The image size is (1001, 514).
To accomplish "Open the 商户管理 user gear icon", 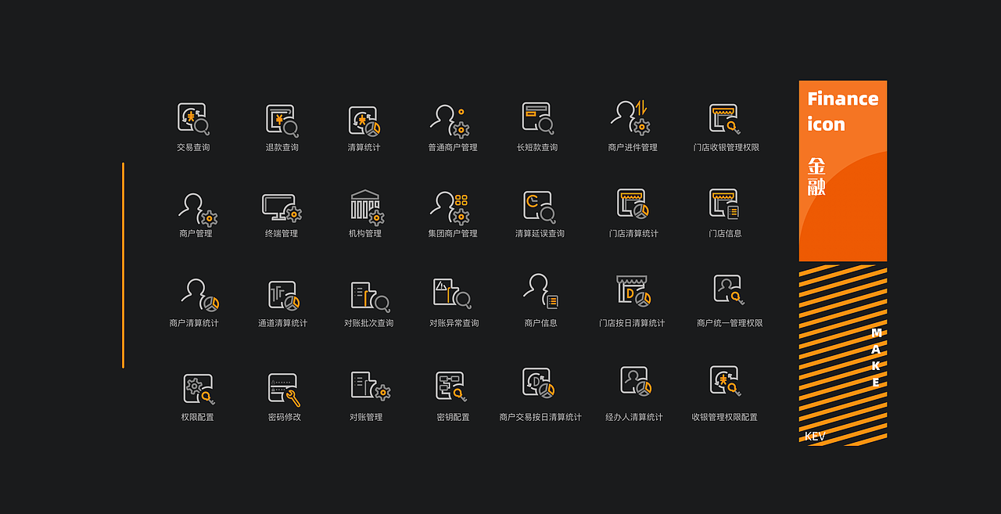I will [x=198, y=210].
